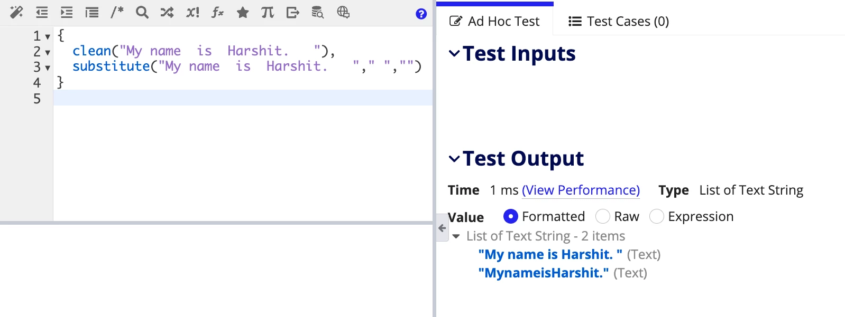
Task: Click the "My name is Harshit. " output value
Action: [550, 254]
